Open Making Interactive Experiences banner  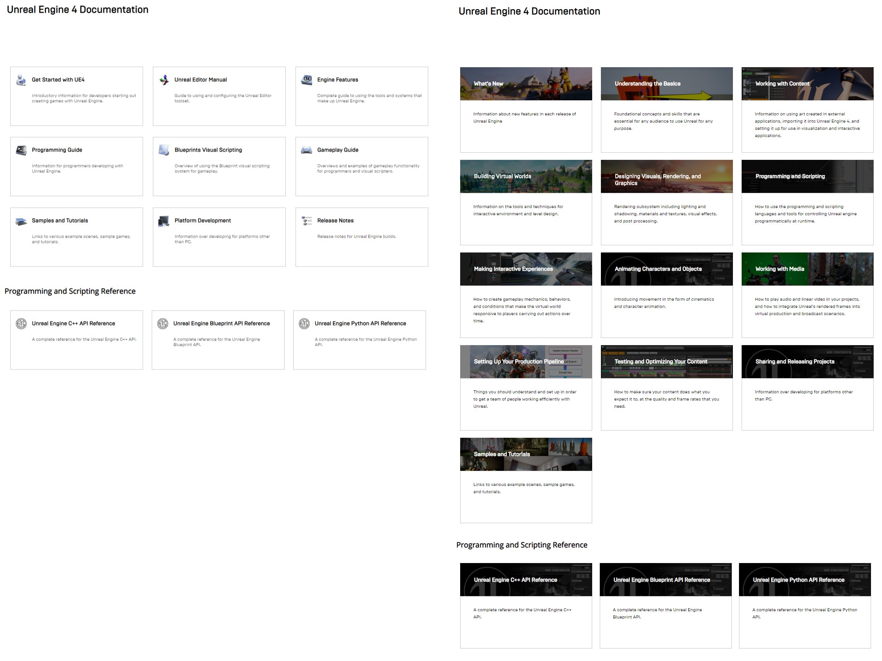[x=526, y=269]
